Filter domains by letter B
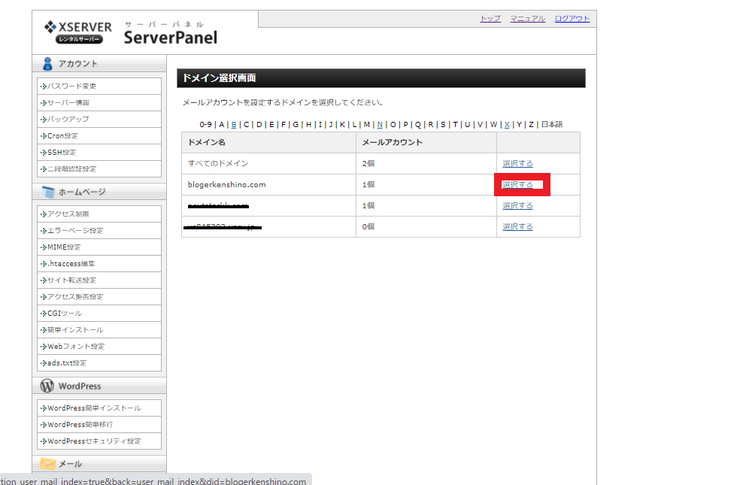This screenshot has height=485, width=740. point(234,125)
